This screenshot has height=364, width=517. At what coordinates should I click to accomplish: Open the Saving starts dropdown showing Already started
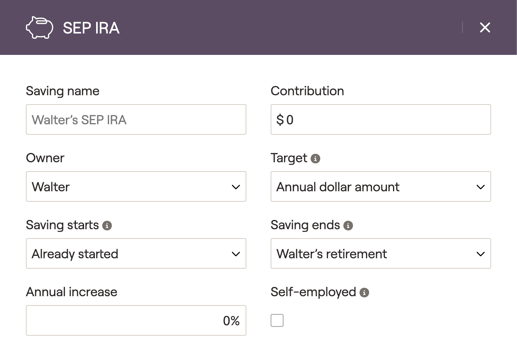pos(136,253)
